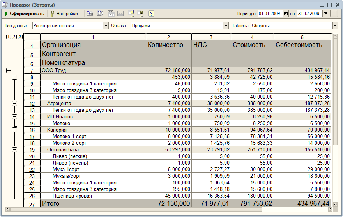This screenshot has height=217, width=343.
Task: Select the Количество column header
Action: [168, 54]
